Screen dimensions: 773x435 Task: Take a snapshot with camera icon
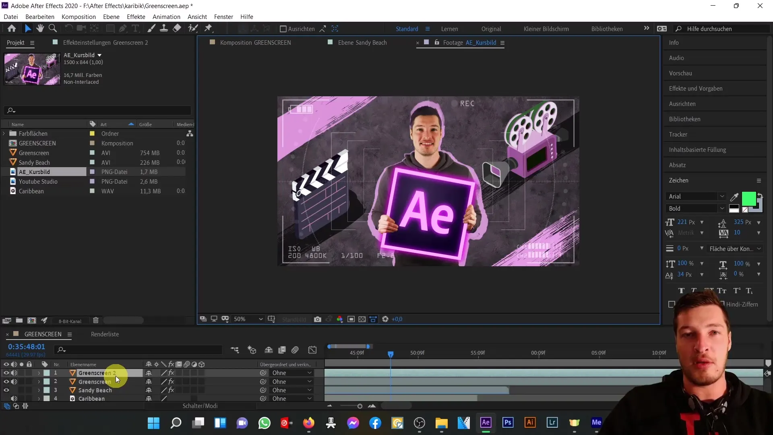tap(318, 319)
